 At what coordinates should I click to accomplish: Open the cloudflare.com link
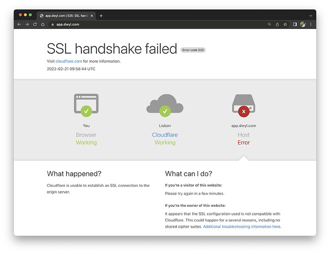[x=69, y=61]
